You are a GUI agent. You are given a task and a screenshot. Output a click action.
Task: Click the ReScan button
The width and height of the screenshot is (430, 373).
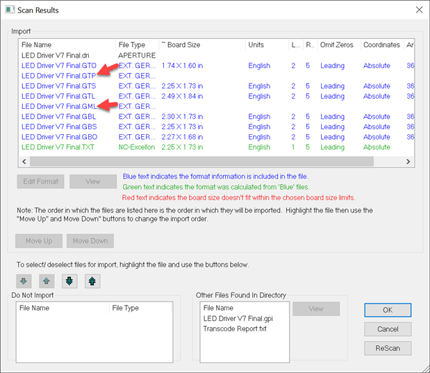pyautogui.click(x=388, y=348)
